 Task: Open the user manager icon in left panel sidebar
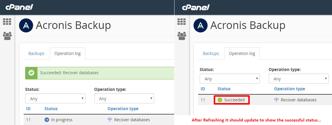[x=7, y=36]
